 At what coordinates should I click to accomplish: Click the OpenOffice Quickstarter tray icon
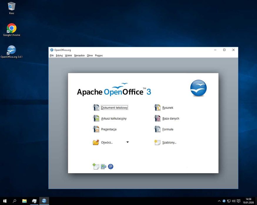coord(224,201)
